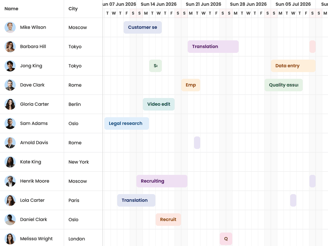Click Gloria Carter's profile photo

point(10,104)
